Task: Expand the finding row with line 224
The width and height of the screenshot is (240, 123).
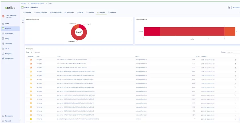Action: (235, 115)
